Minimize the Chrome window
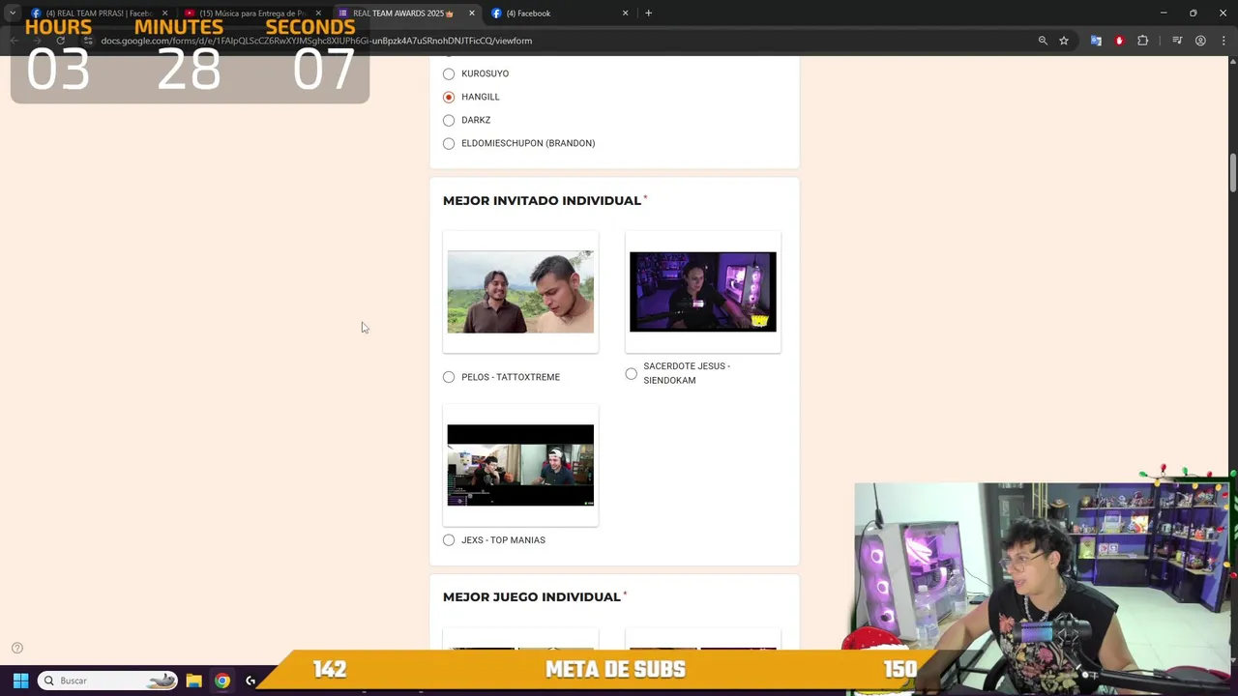Image resolution: width=1238 pixels, height=696 pixels. (1164, 14)
